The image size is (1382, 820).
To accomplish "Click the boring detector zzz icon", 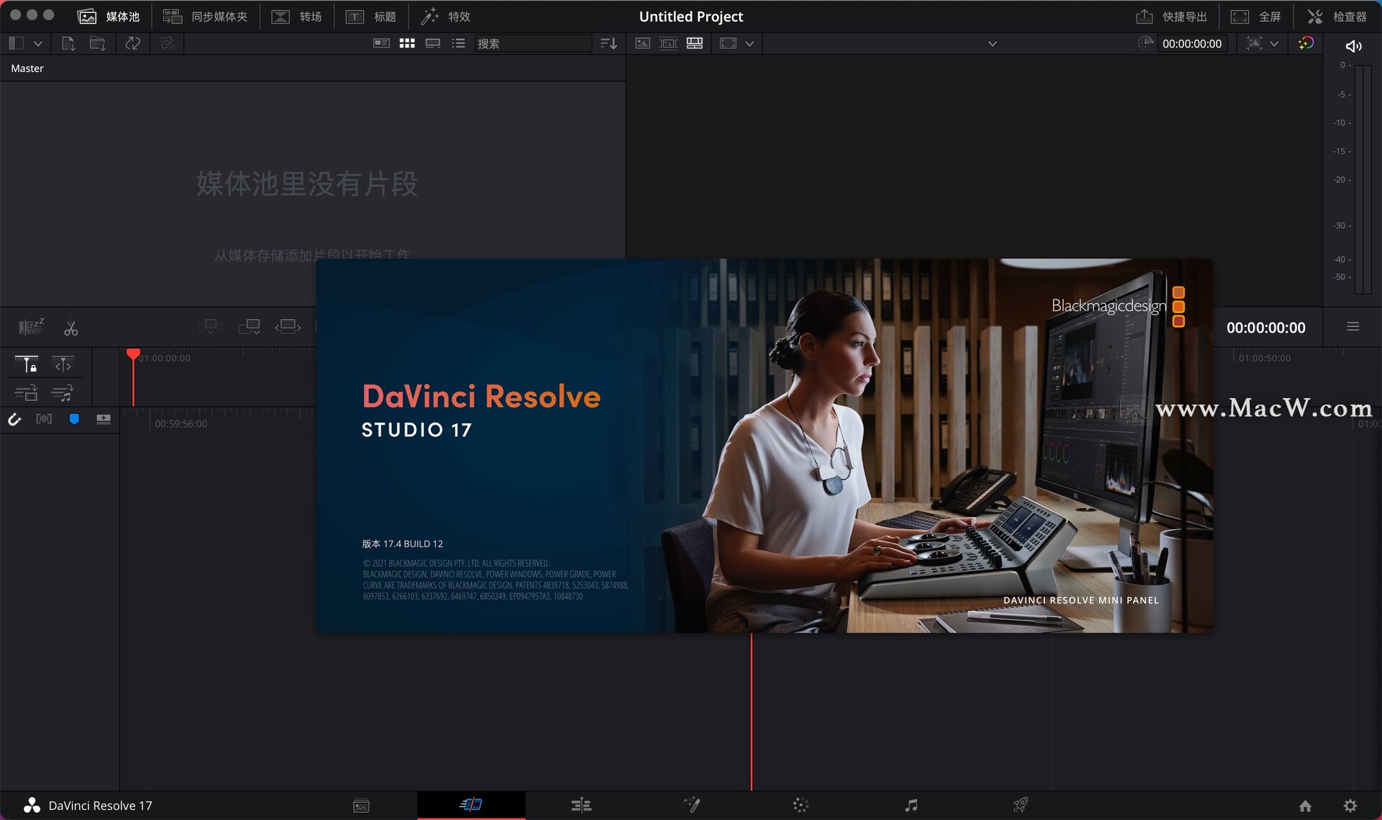I will click(31, 327).
